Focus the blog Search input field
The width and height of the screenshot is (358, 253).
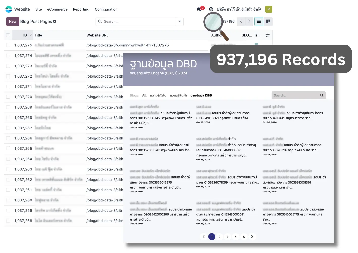295,95
